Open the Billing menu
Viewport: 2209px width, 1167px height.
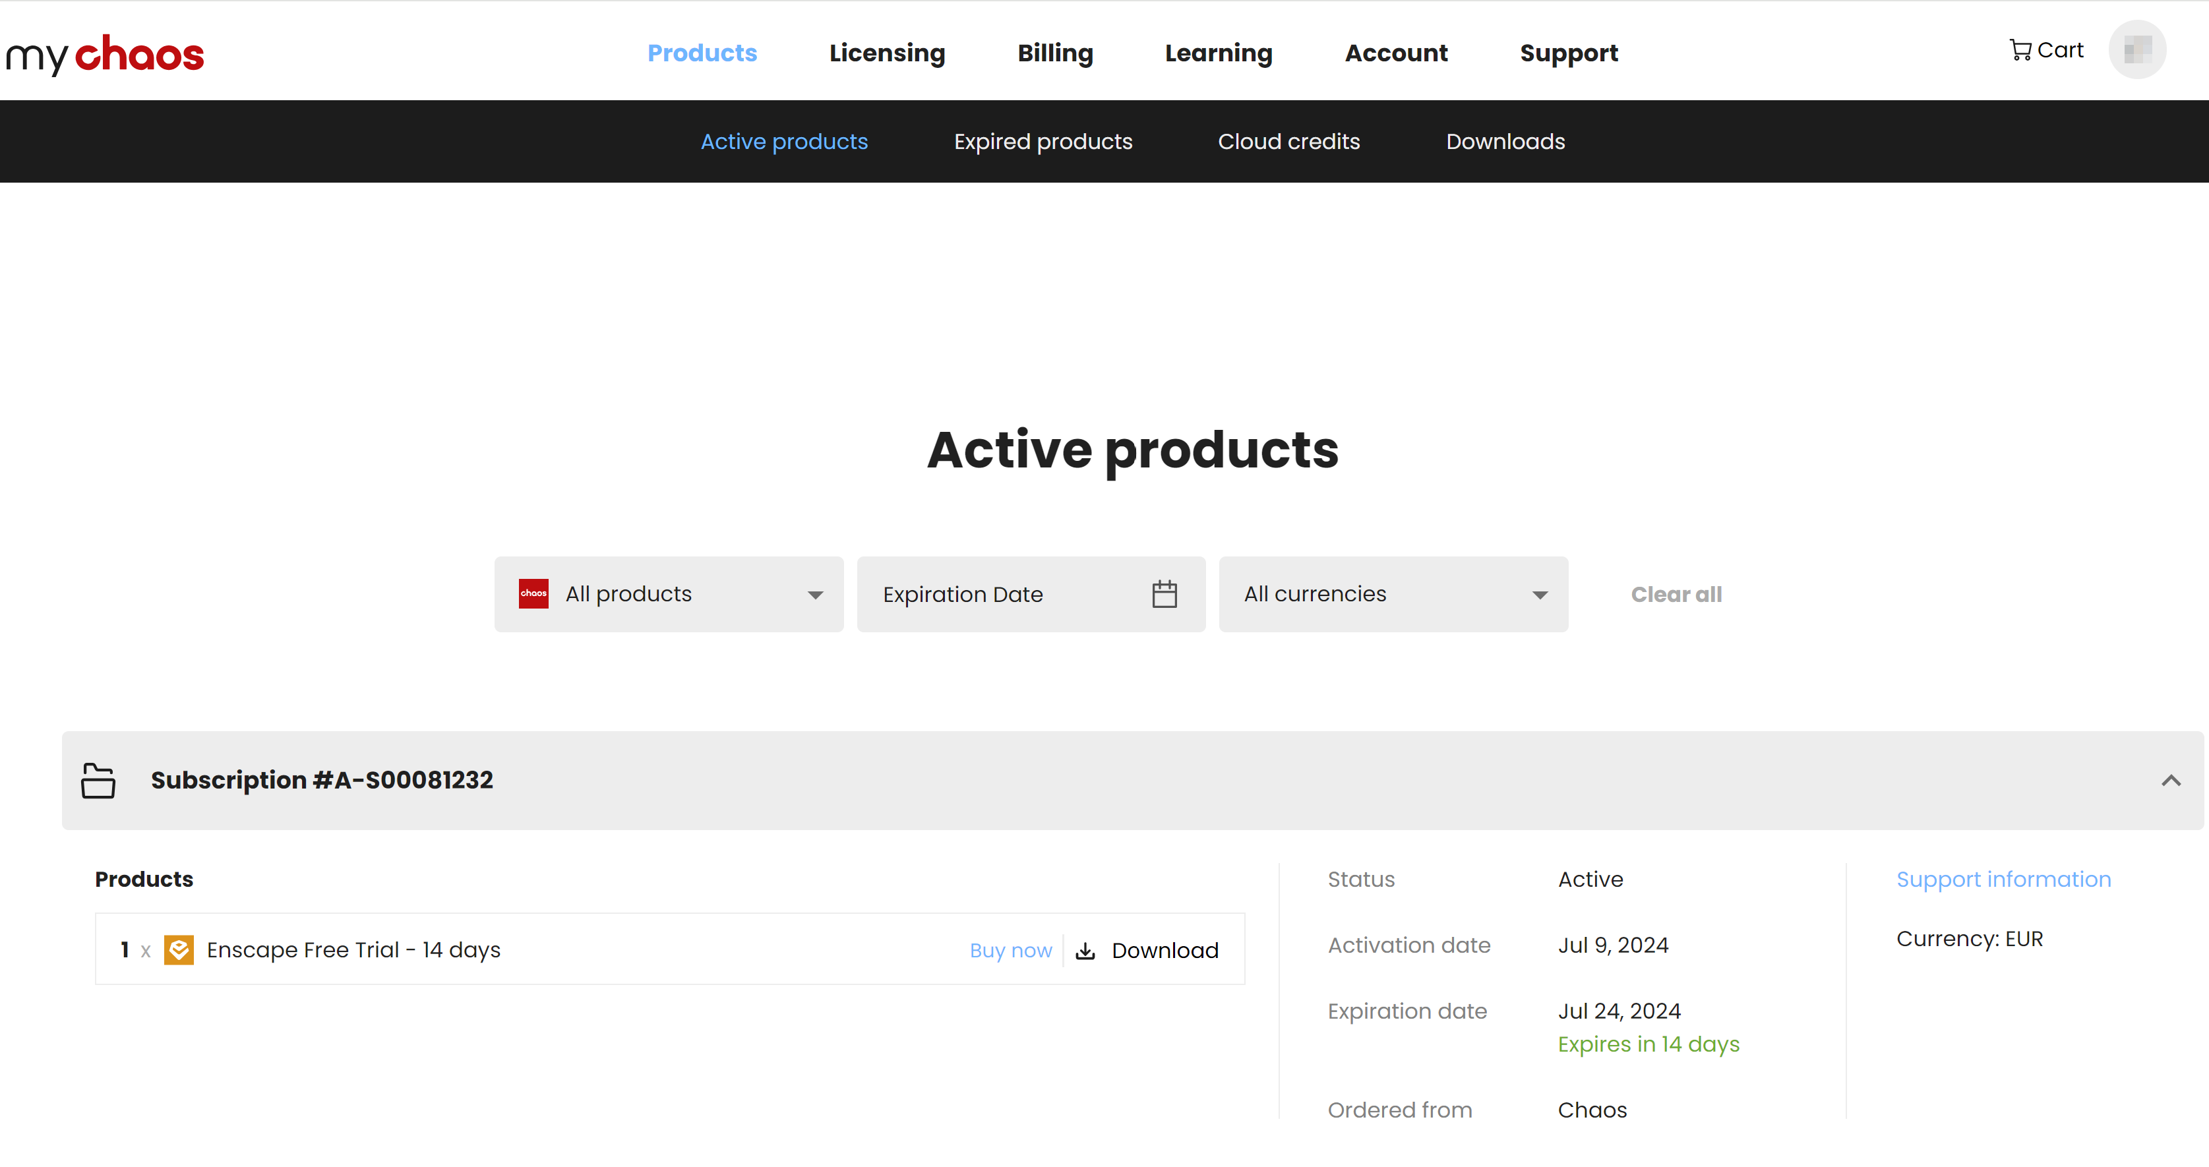[1055, 53]
